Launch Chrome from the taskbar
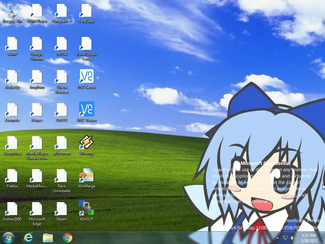325x244 pixels. (68, 238)
